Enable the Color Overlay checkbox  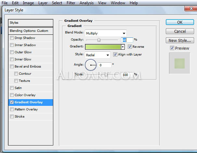point(12,95)
